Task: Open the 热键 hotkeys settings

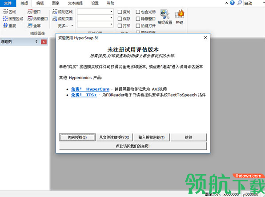Action: point(179,17)
